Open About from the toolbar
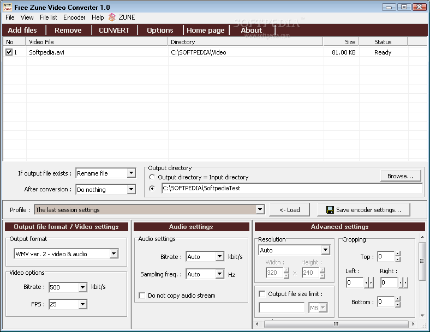Image resolution: width=430 pixels, height=332 pixels. tap(251, 30)
